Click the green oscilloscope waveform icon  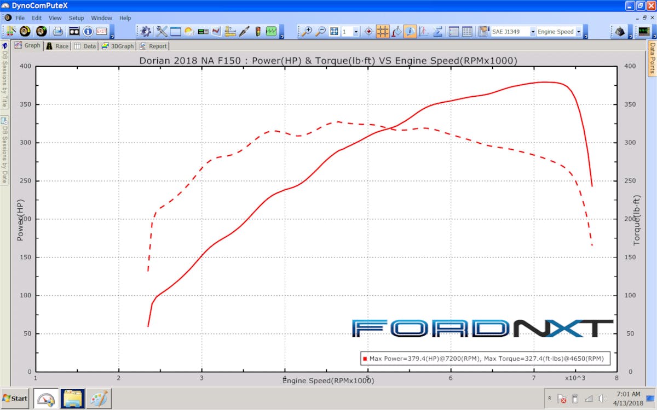click(272, 31)
